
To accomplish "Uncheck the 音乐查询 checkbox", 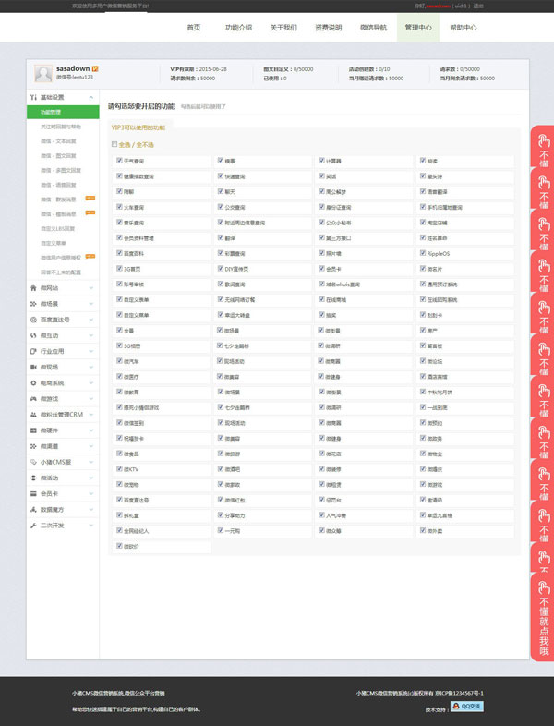I will tap(119, 223).
